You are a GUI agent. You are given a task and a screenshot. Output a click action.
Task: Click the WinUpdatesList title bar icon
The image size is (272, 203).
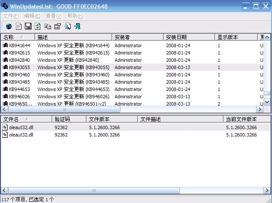coord(4,6)
